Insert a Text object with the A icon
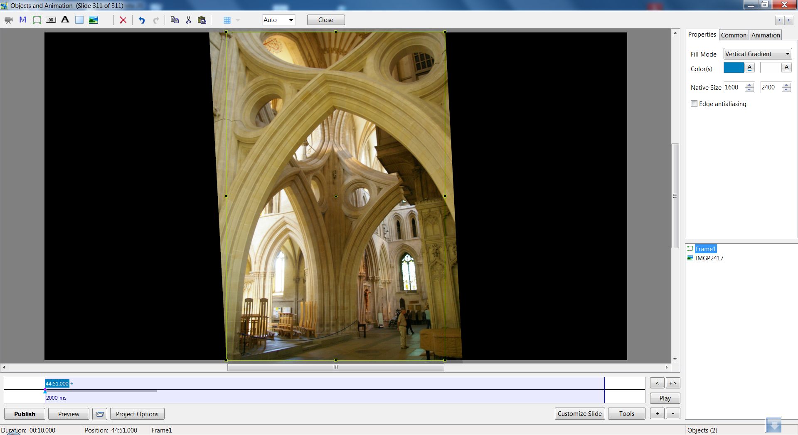Image resolution: width=798 pixels, height=435 pixels. pyautogui.click(x=65, y=20)
